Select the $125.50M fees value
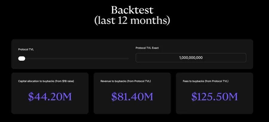This screenshot has width=269, height=122. [x=214, y=96]
